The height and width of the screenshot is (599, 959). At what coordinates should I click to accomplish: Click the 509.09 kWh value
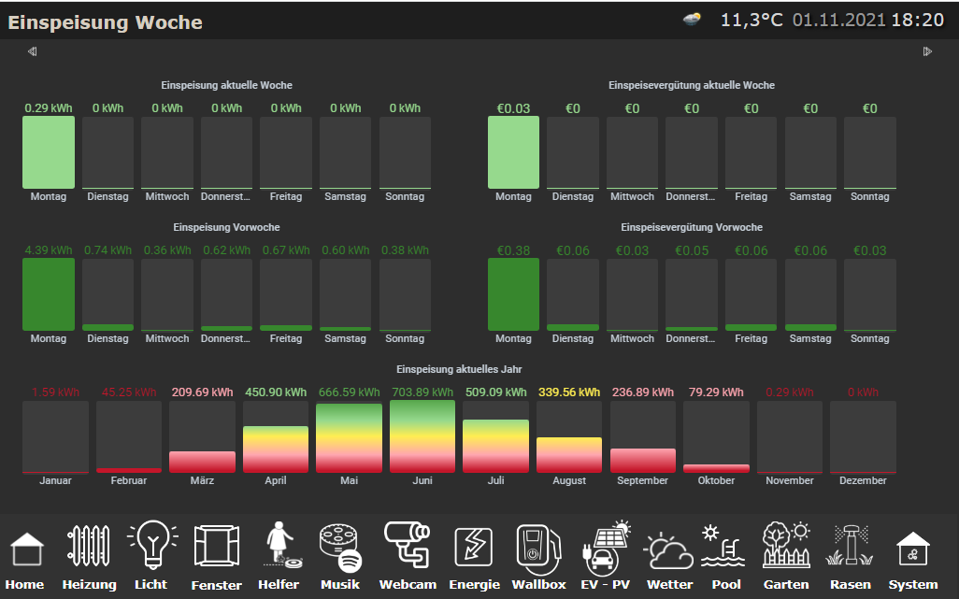(x=496, y=392)
